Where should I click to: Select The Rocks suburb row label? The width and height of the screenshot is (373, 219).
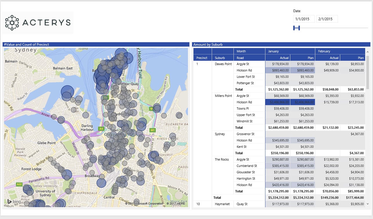(x=222, y=159)
